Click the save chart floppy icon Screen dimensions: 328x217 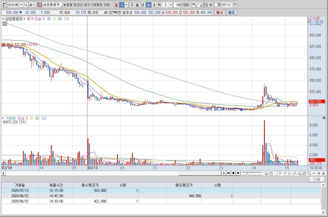point(205,4)
